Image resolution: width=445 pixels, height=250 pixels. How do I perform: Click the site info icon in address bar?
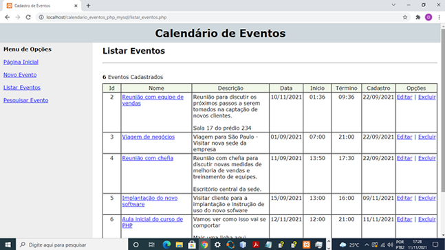41,17
